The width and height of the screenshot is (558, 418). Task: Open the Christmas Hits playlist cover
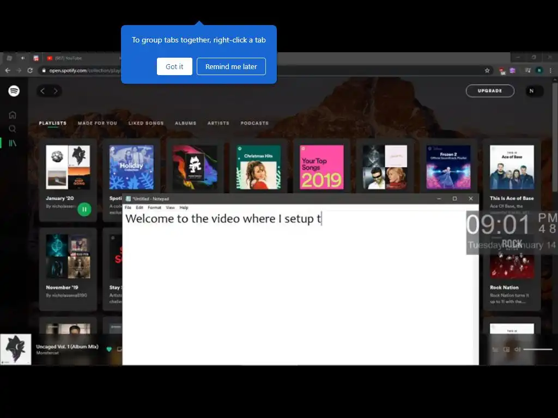point(258,167)
